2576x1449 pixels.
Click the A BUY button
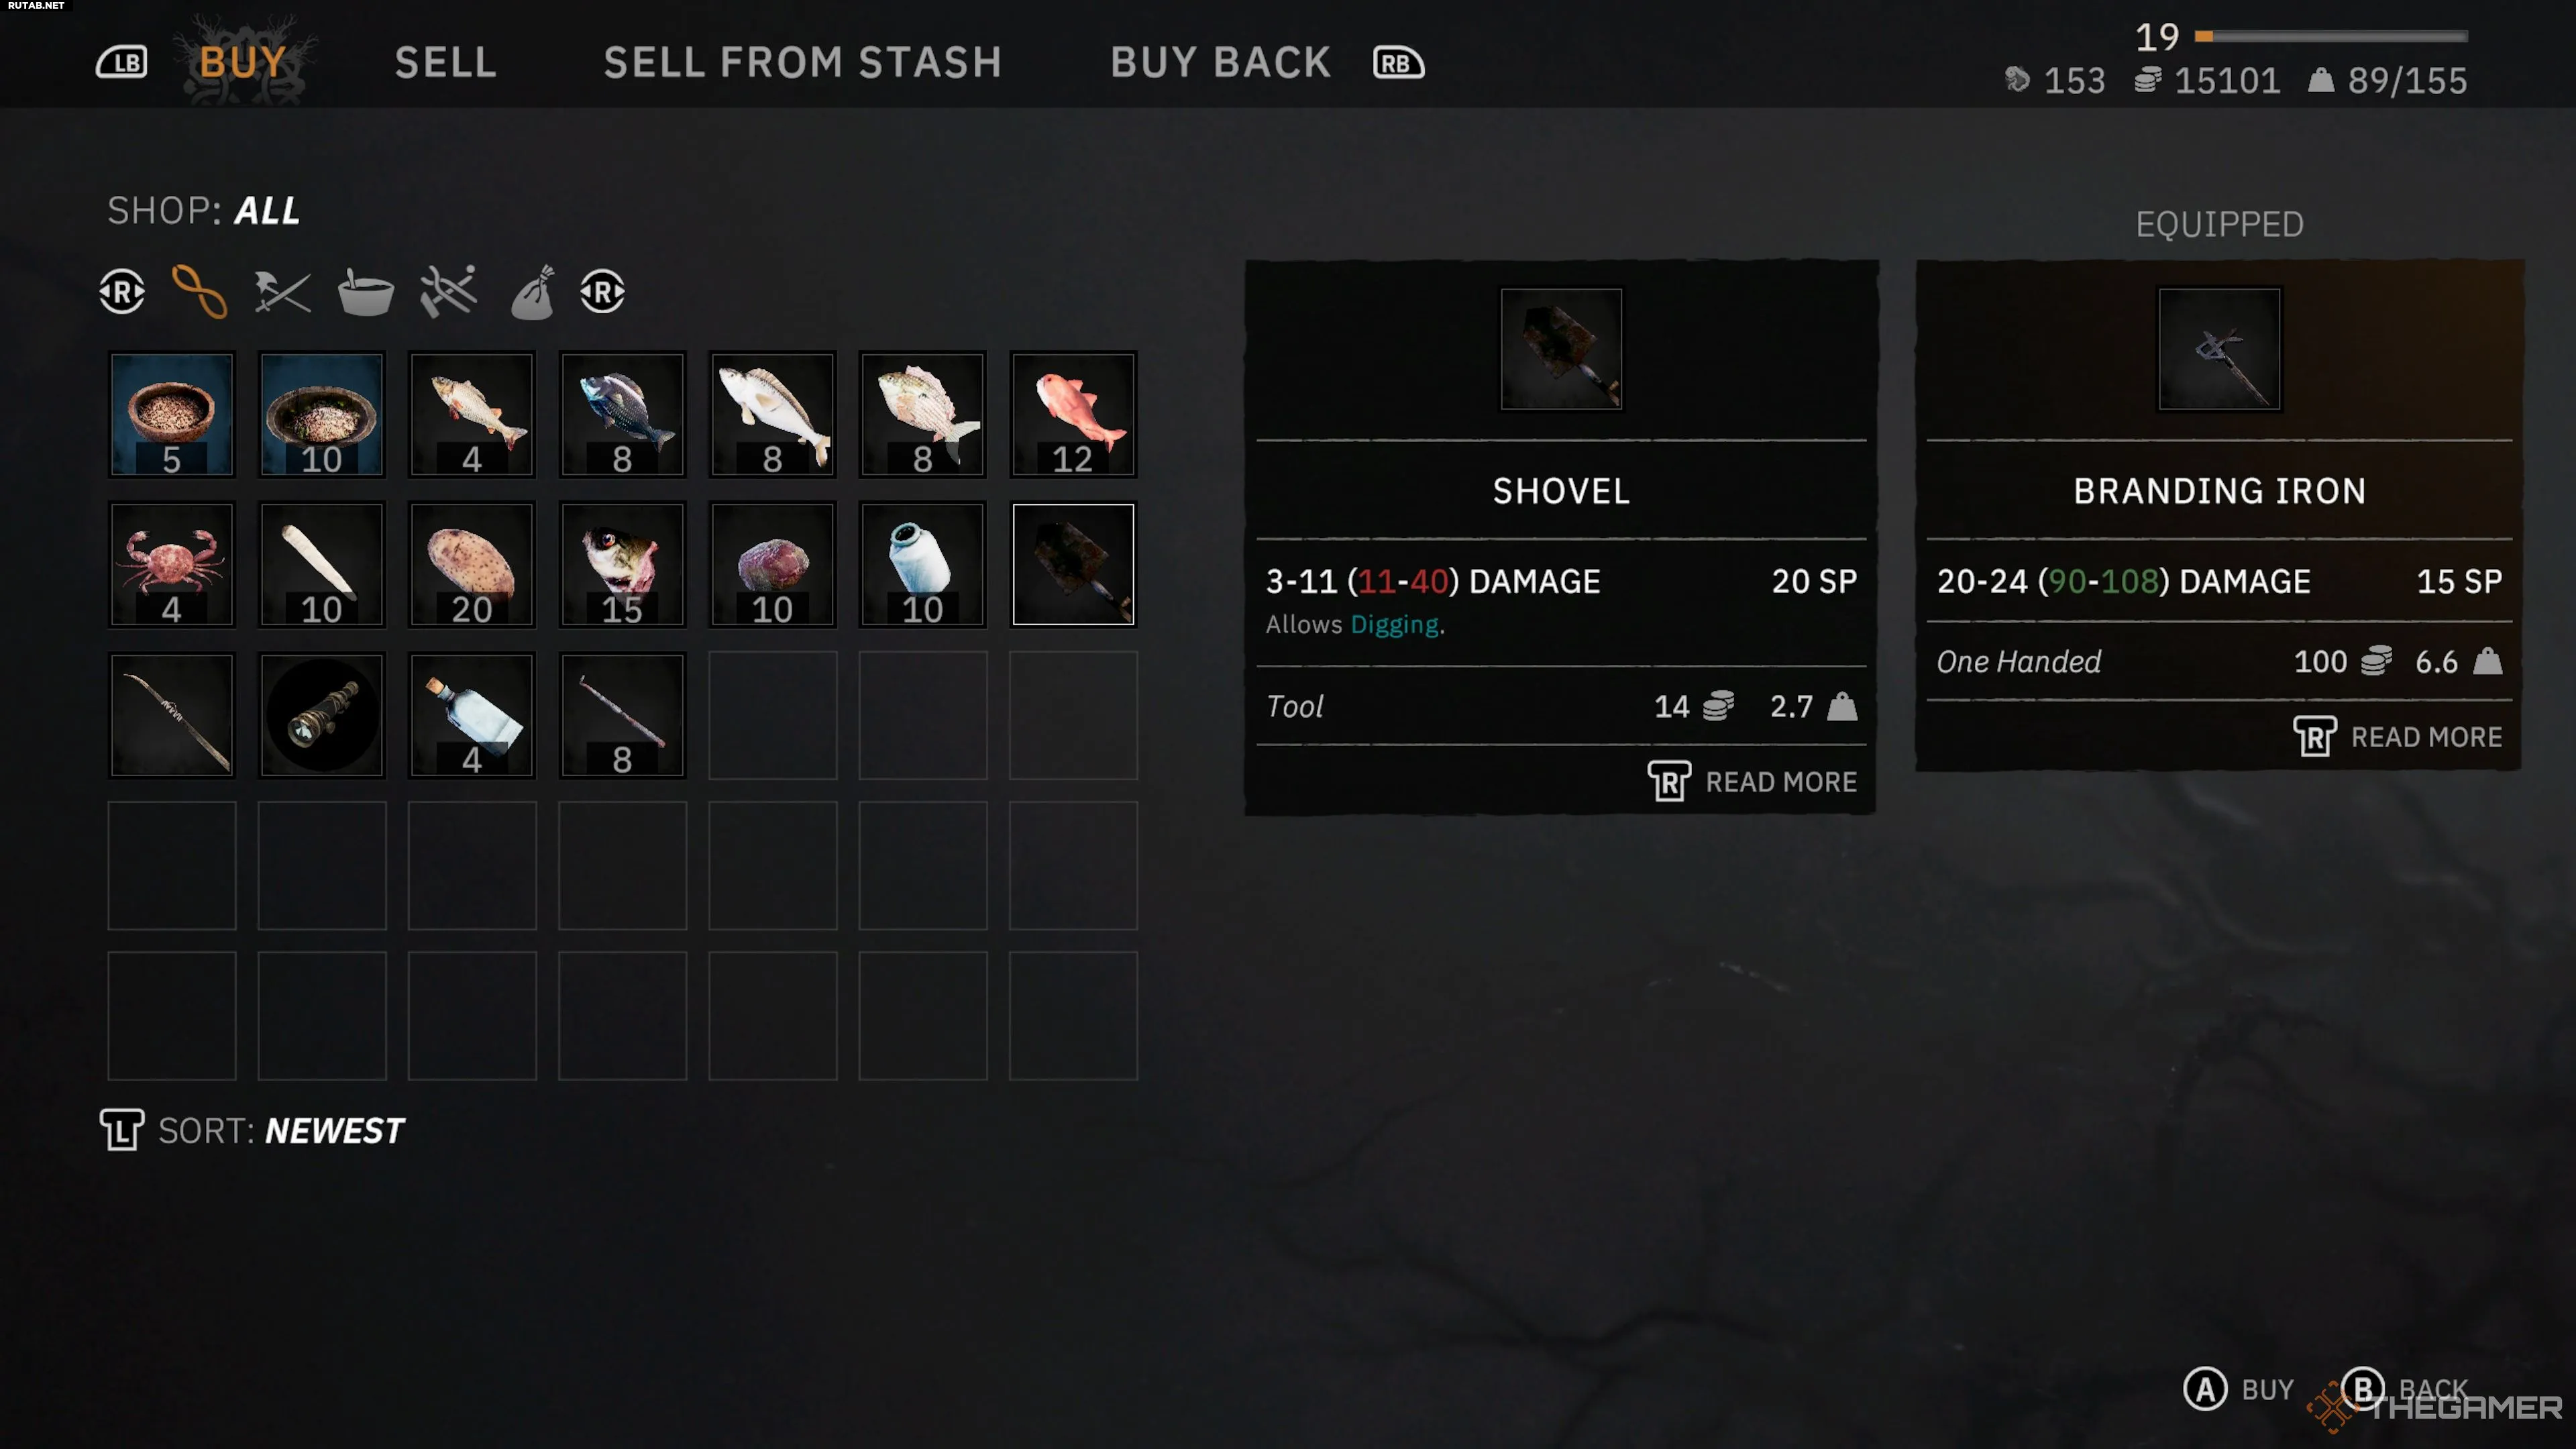click(2238, 1390)
